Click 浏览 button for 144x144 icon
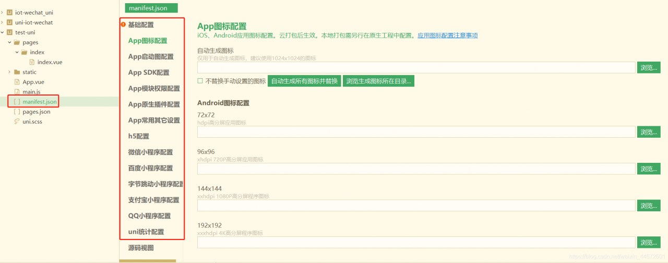Image resolution: width=668 pixels, height=263 pixels. [x=649, y=206]
